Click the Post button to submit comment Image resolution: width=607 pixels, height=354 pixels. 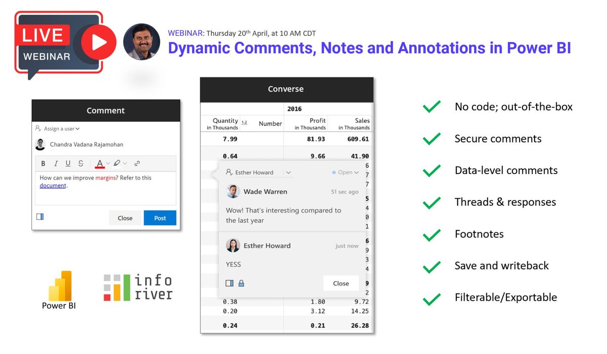(x=160, y=218)
